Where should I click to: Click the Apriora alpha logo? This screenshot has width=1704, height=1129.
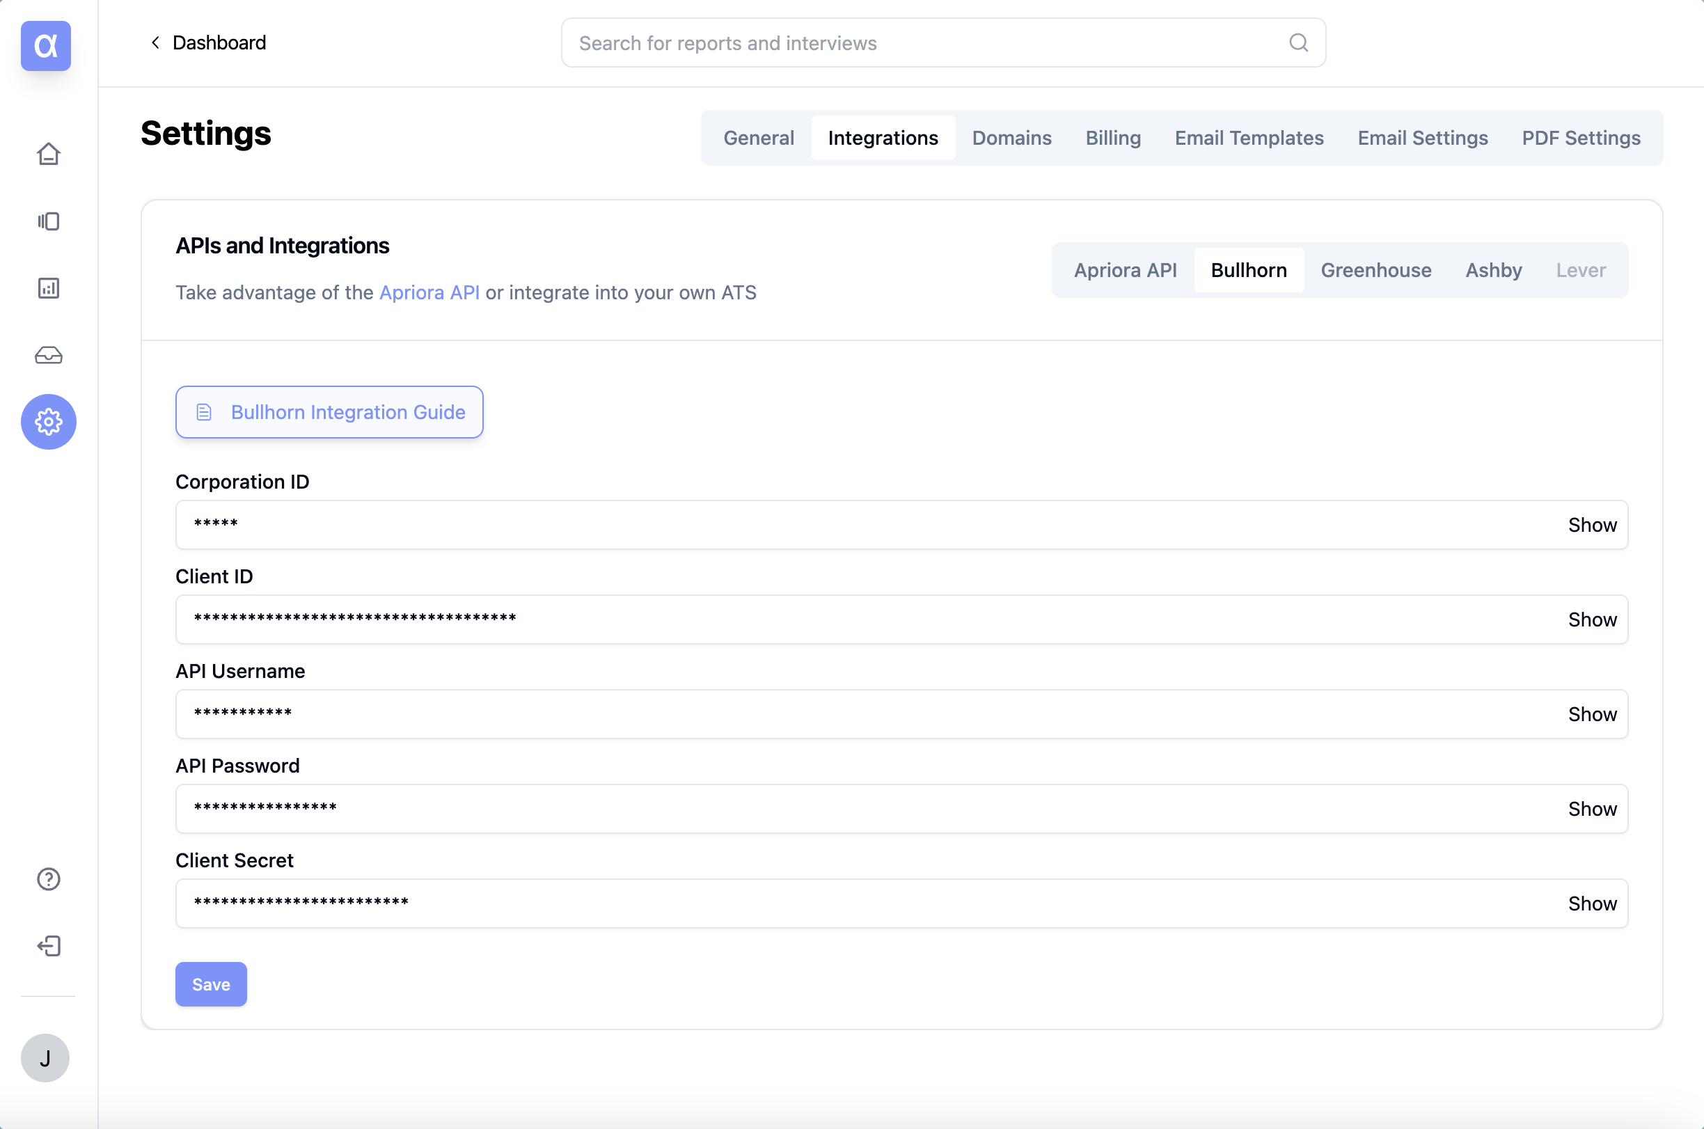45,46
